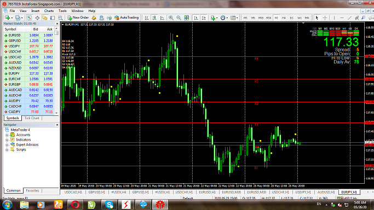Select the Equidistant Channel drawing tool

(357, 17)
